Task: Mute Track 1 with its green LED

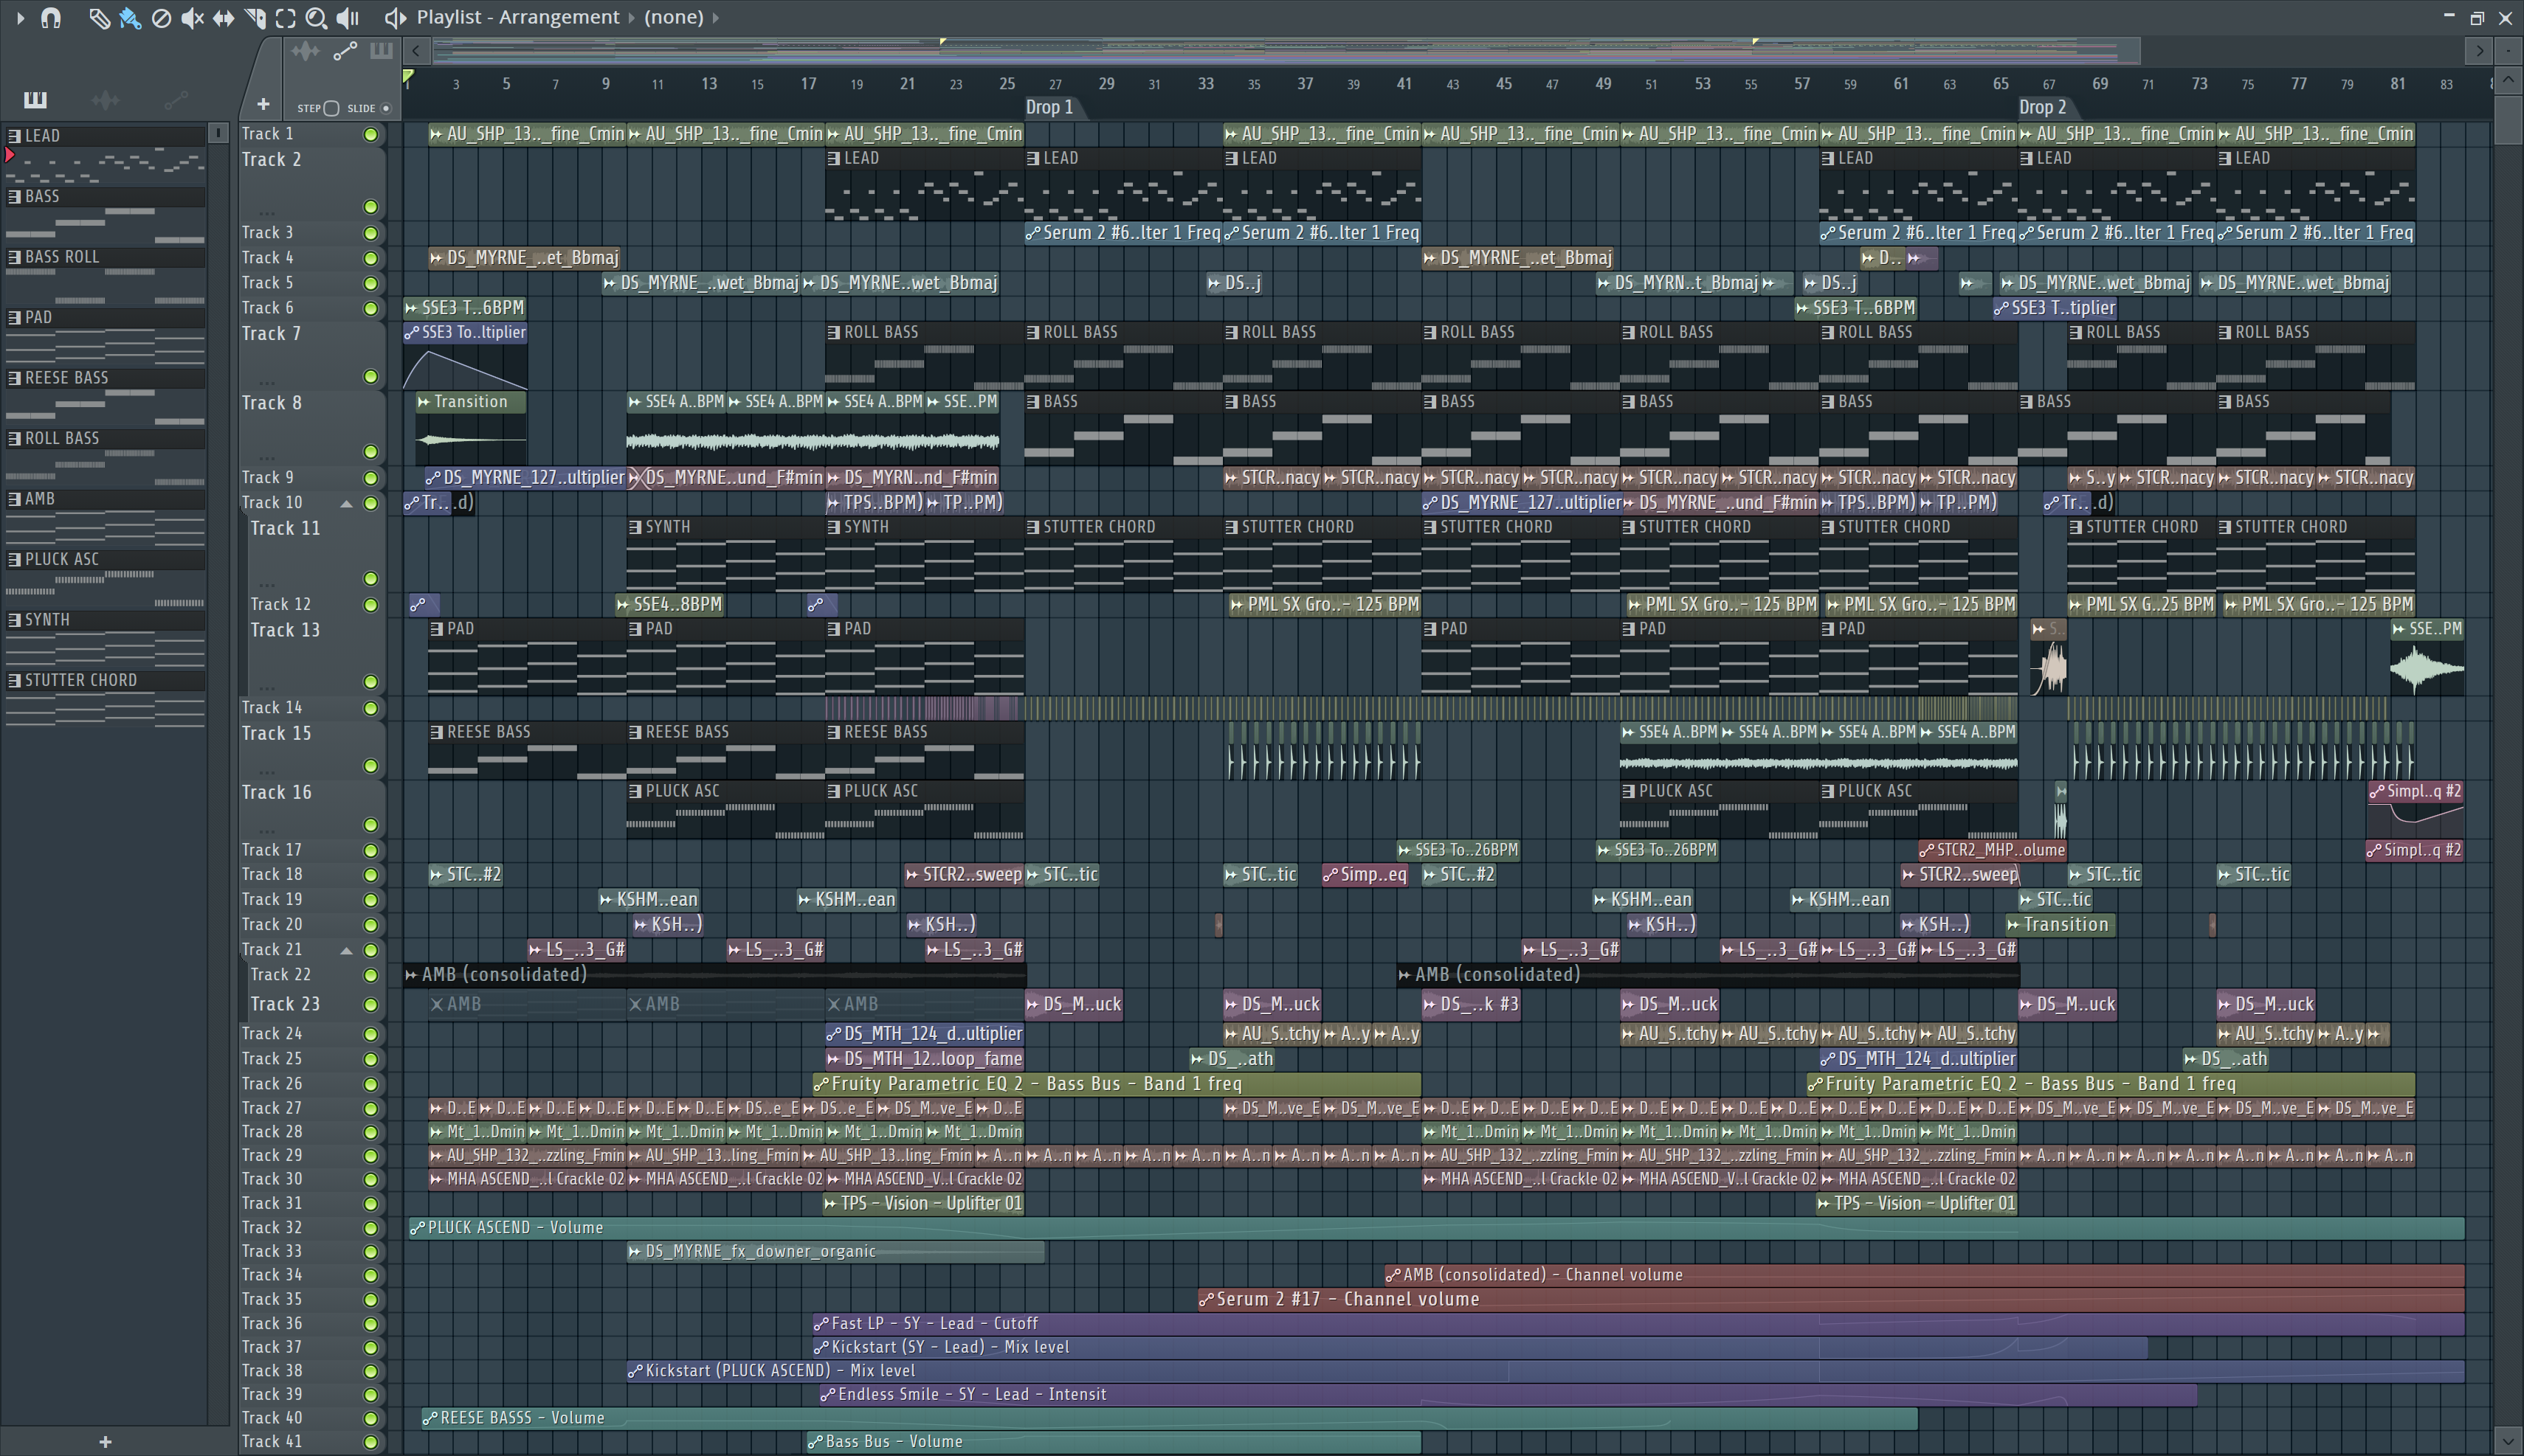Action: pyautogui.click(x=370, y=134)
